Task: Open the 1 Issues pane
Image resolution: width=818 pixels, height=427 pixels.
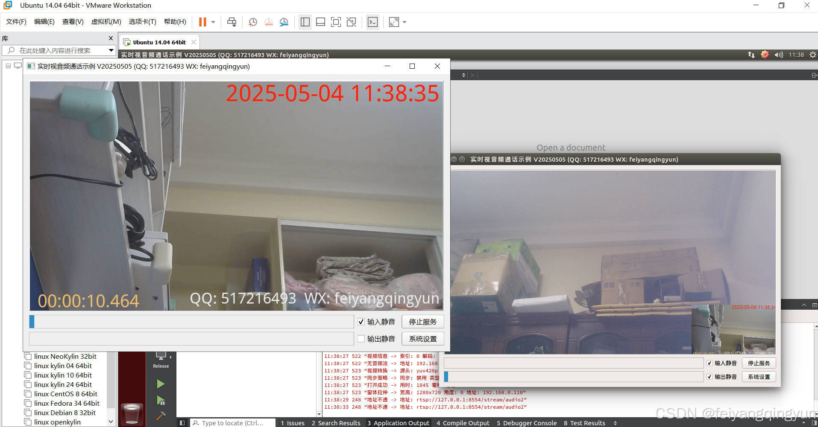Action: point(293,423)
